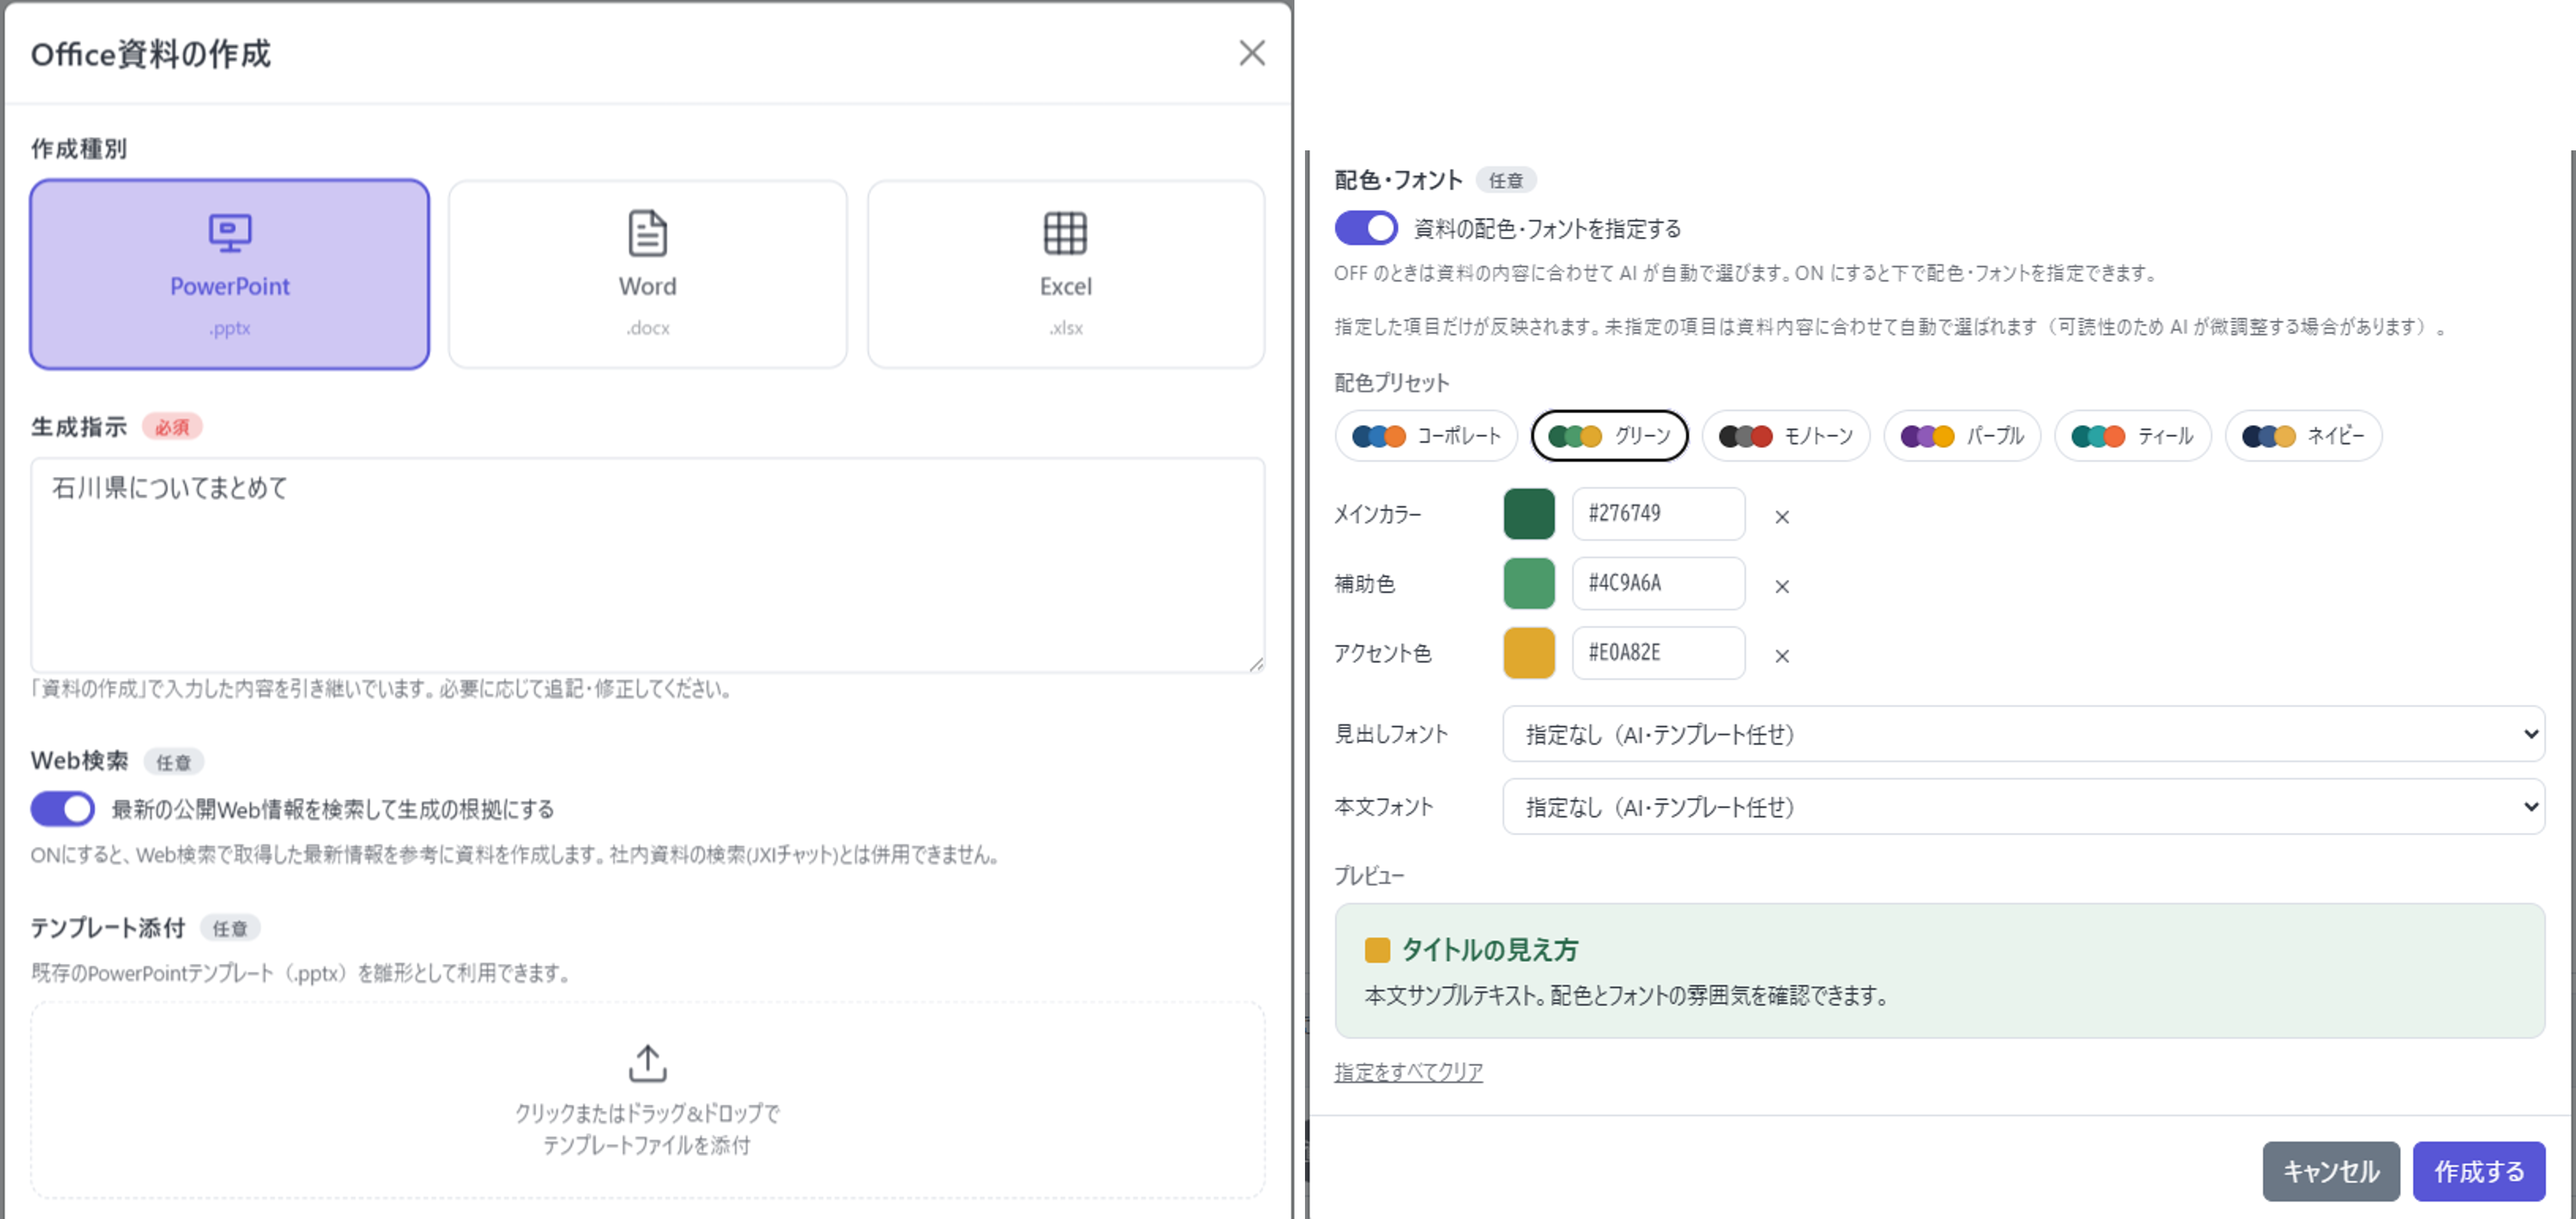2576x1219 pixels.
Task: Select the Excel .xlsx type card
Action: pyautogui.click(x=1065, y=274)
